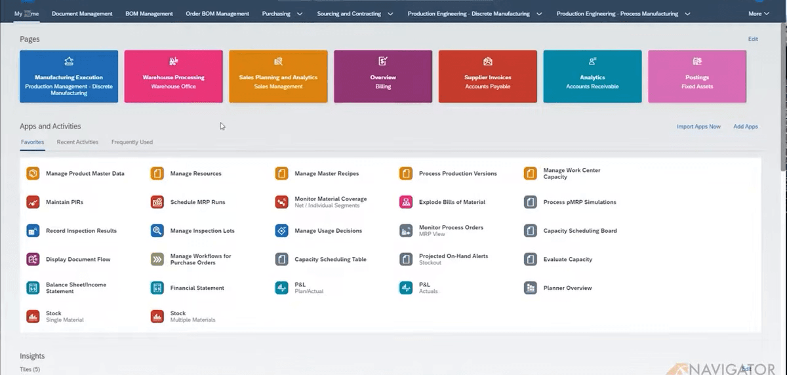
Task: Open the Overview Billing page tile
Action: (x=383, y=77)
